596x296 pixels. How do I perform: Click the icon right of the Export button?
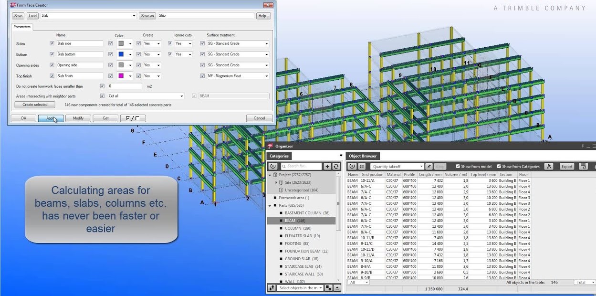583,167
